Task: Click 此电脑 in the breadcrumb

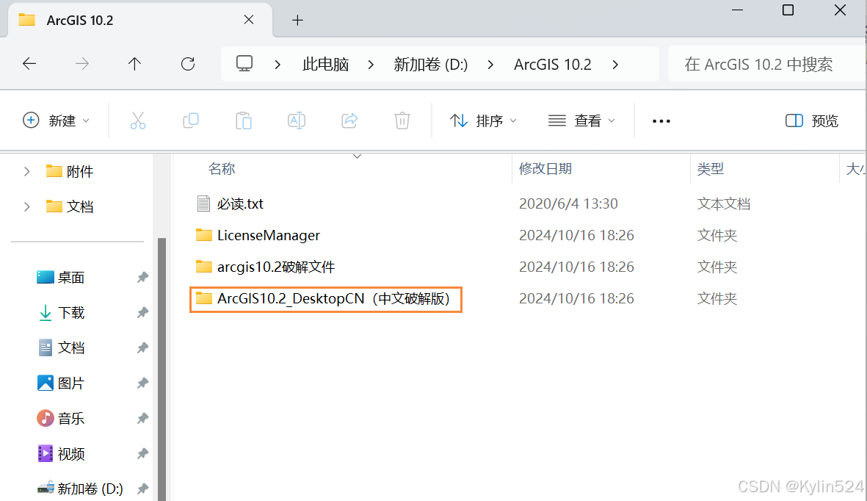Action: point(326,65)
